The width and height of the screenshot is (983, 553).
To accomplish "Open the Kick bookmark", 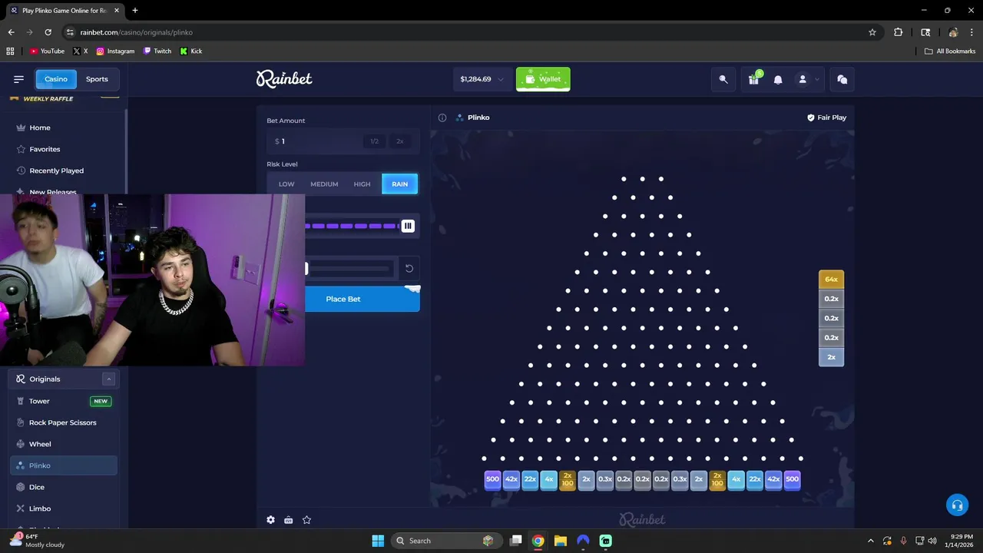I will click(x=191, y=51).
